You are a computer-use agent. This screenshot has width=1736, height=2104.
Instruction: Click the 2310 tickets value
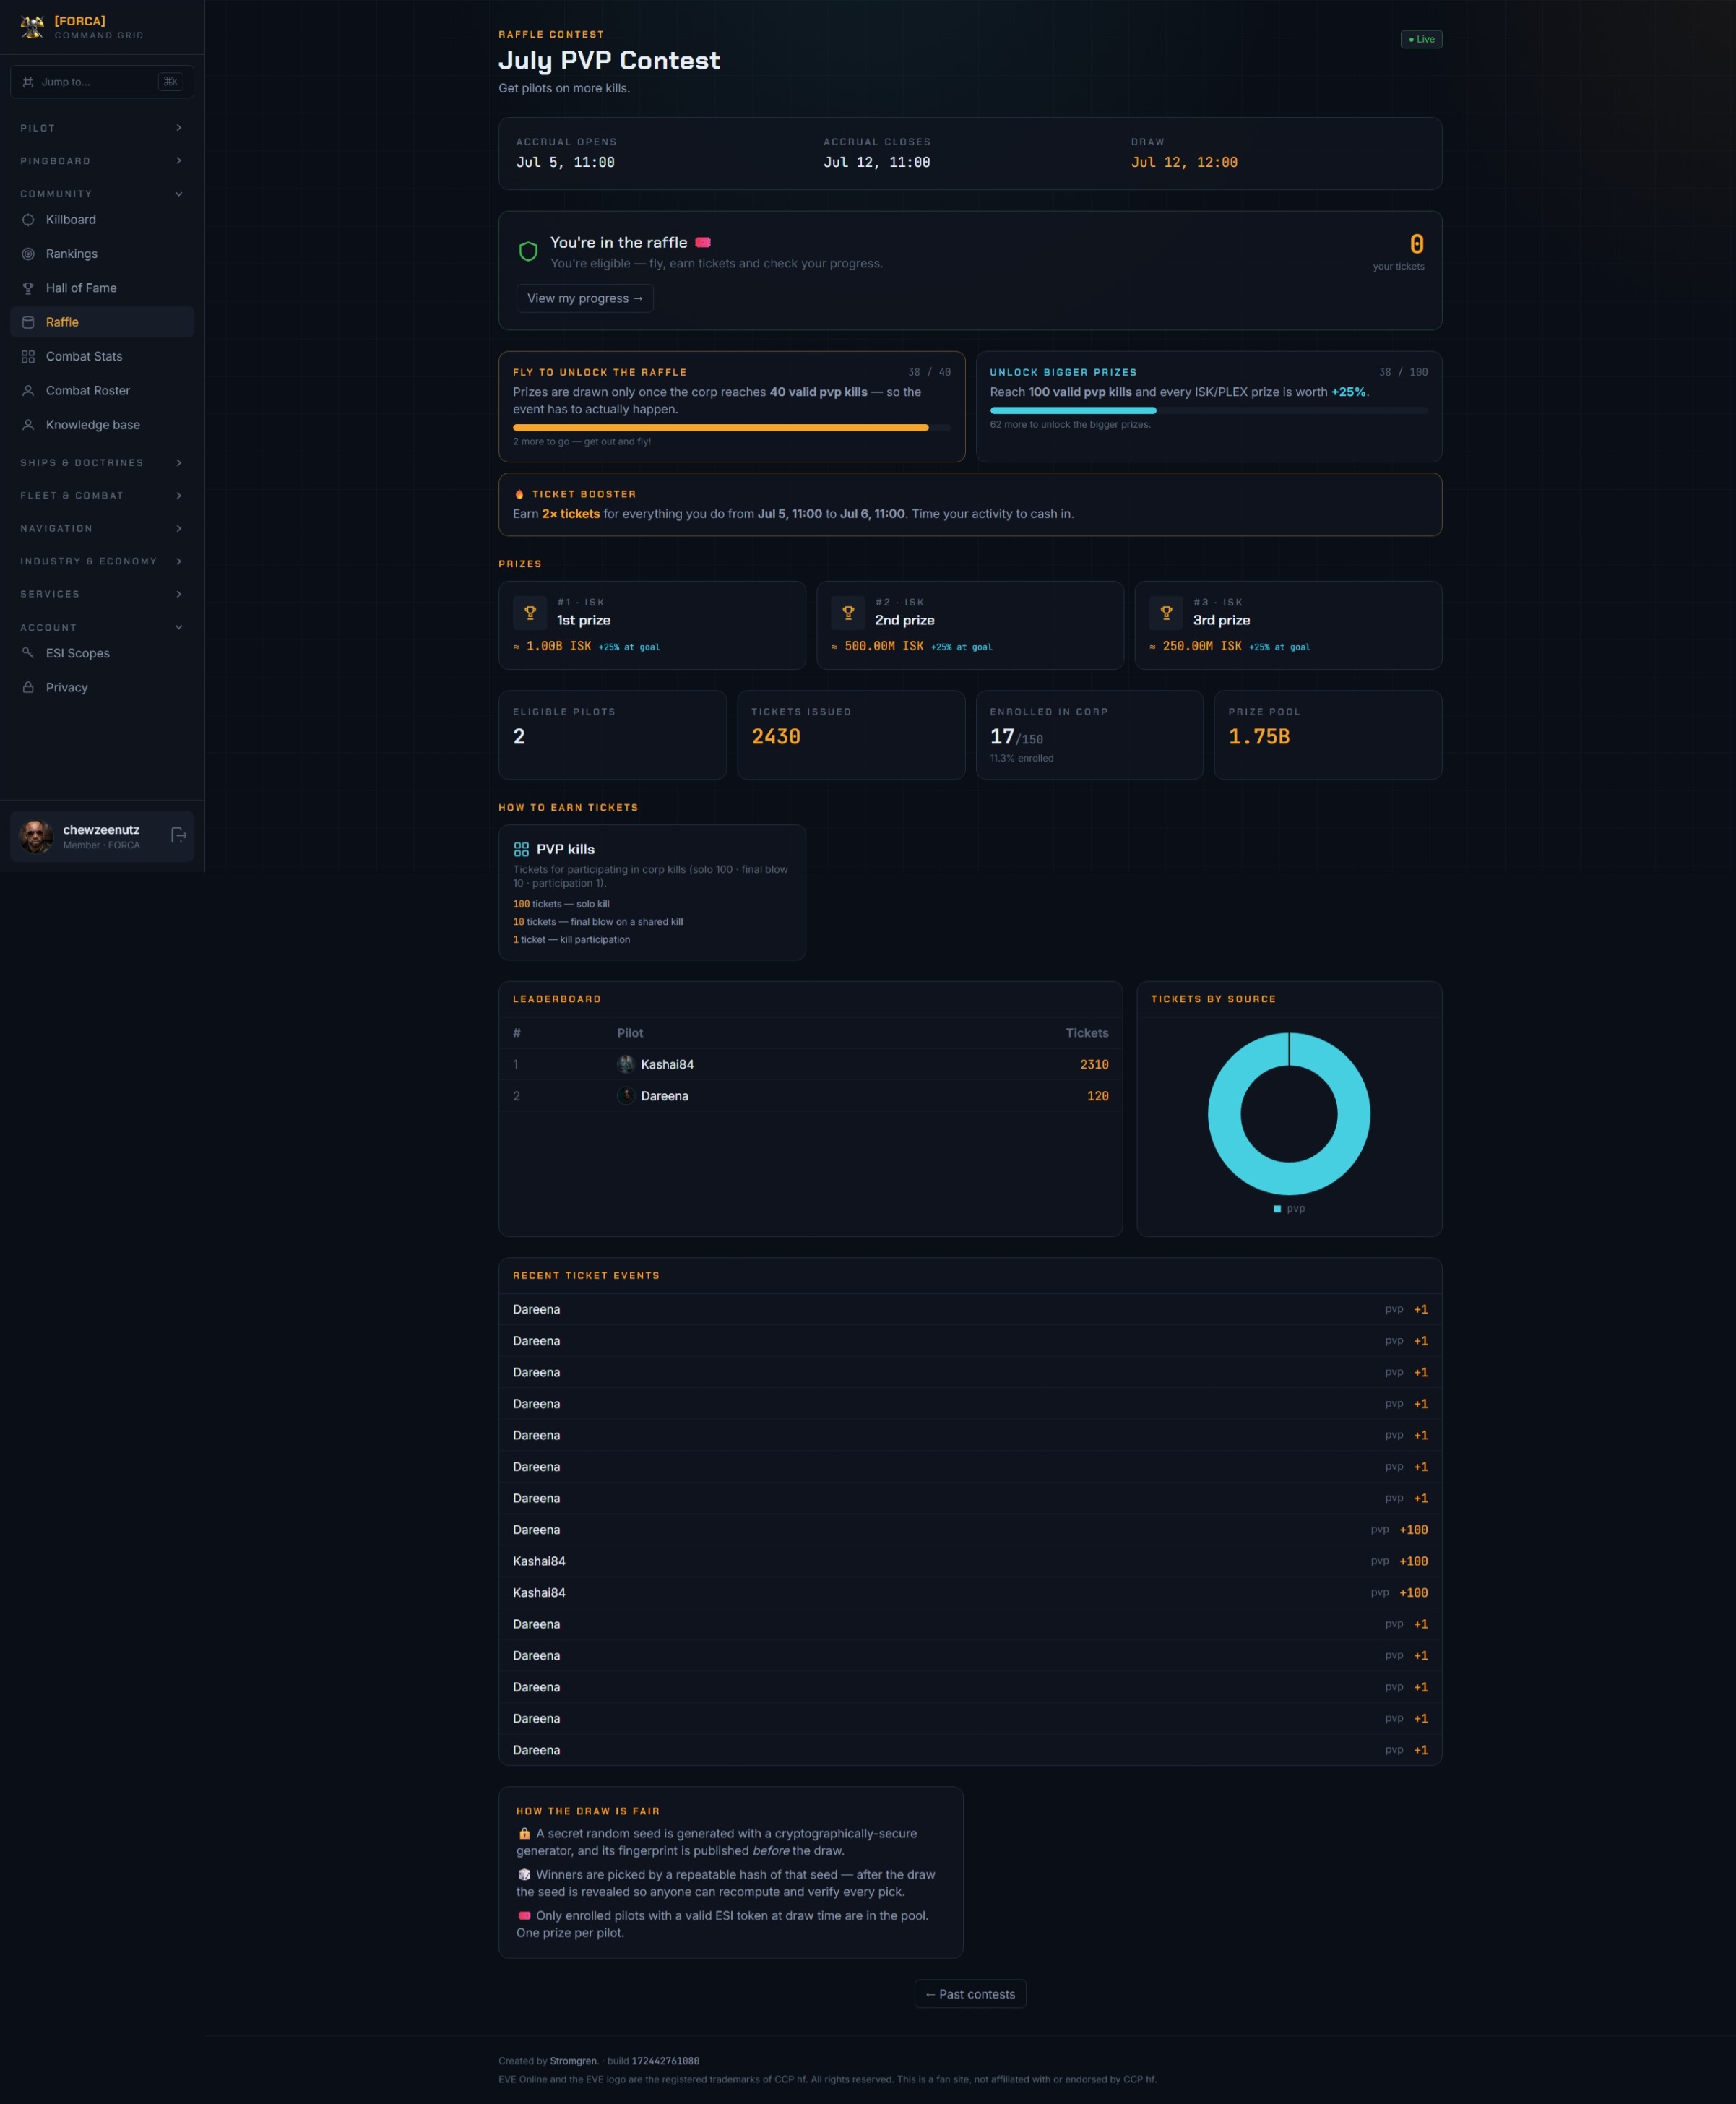pyautogui.click(x=1094, y=1064)
